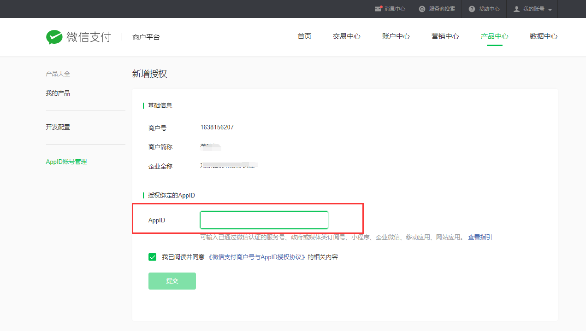586x331 pixels.
Task: Click 商户平台 next to the logo
Action: [146, 37]
